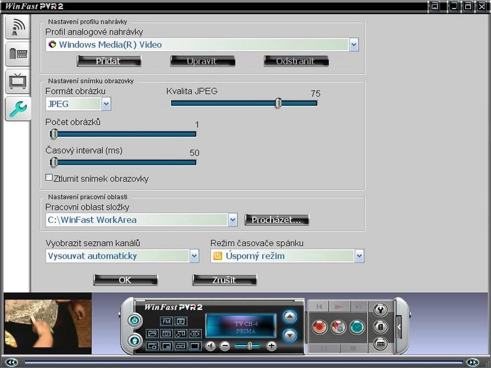Switch to next channel with up arrow

(290, 317)
